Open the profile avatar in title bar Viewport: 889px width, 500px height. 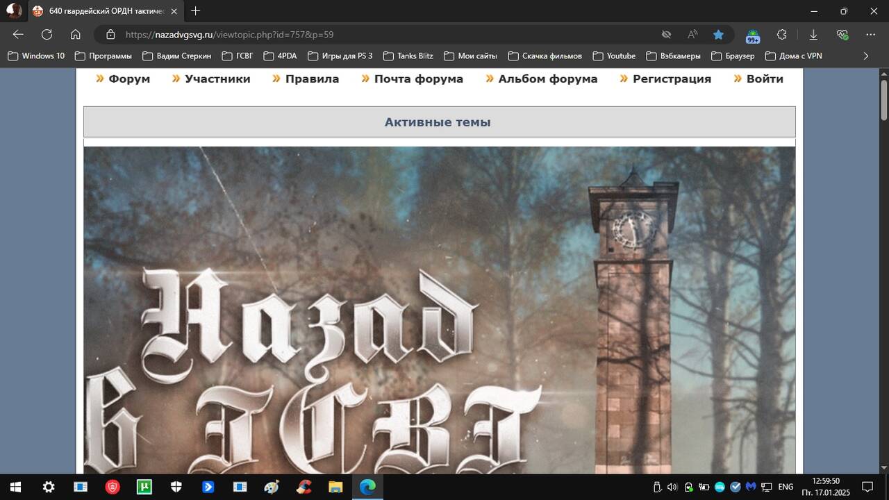coord(14,10)
